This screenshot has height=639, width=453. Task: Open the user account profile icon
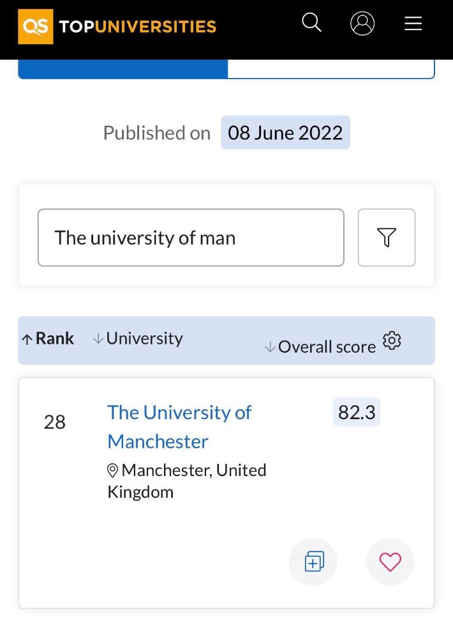[x=362, y=24]
